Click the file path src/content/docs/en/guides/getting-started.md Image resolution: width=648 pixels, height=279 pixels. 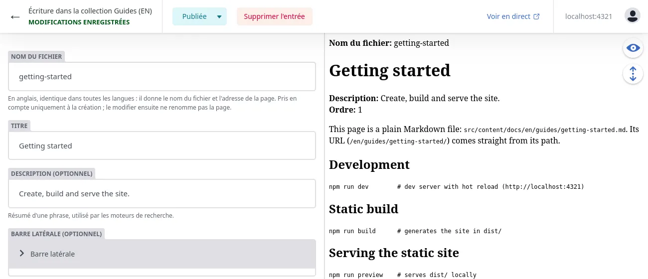pos(545,130)
